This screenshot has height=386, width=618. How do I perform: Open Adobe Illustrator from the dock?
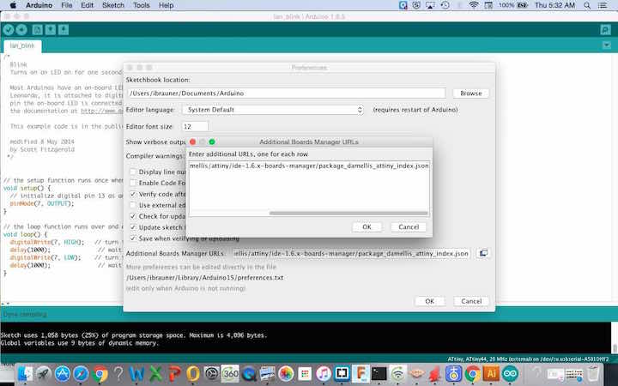coord(491,373)
